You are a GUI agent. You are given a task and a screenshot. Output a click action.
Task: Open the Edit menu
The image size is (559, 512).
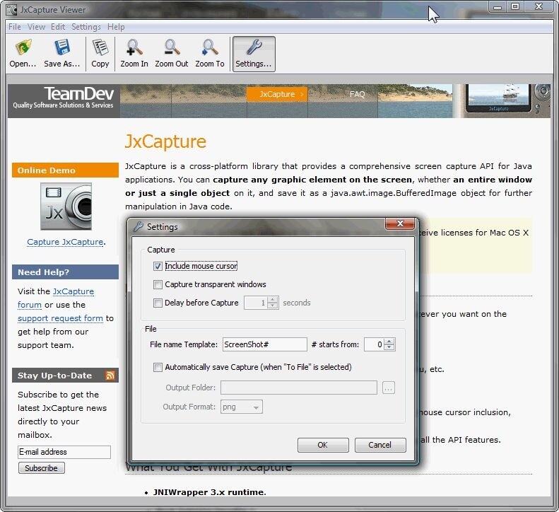58,27
